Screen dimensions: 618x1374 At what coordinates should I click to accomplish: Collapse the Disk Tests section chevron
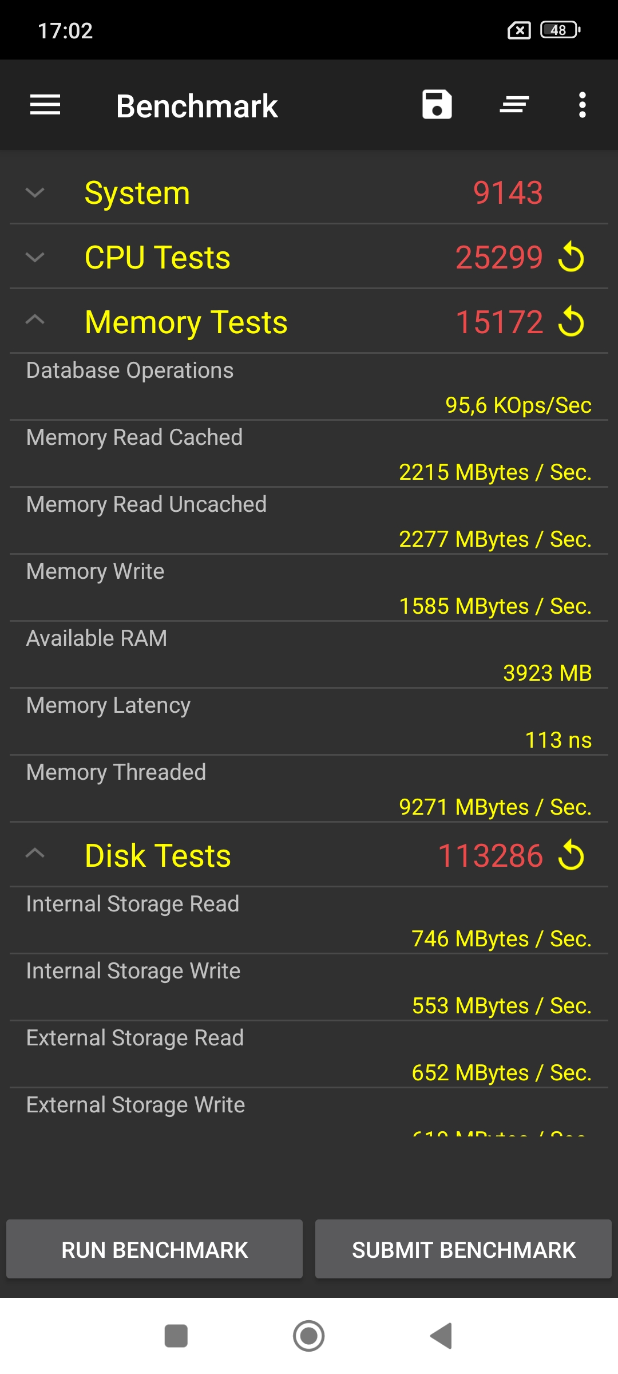click(x=35, y=854)
